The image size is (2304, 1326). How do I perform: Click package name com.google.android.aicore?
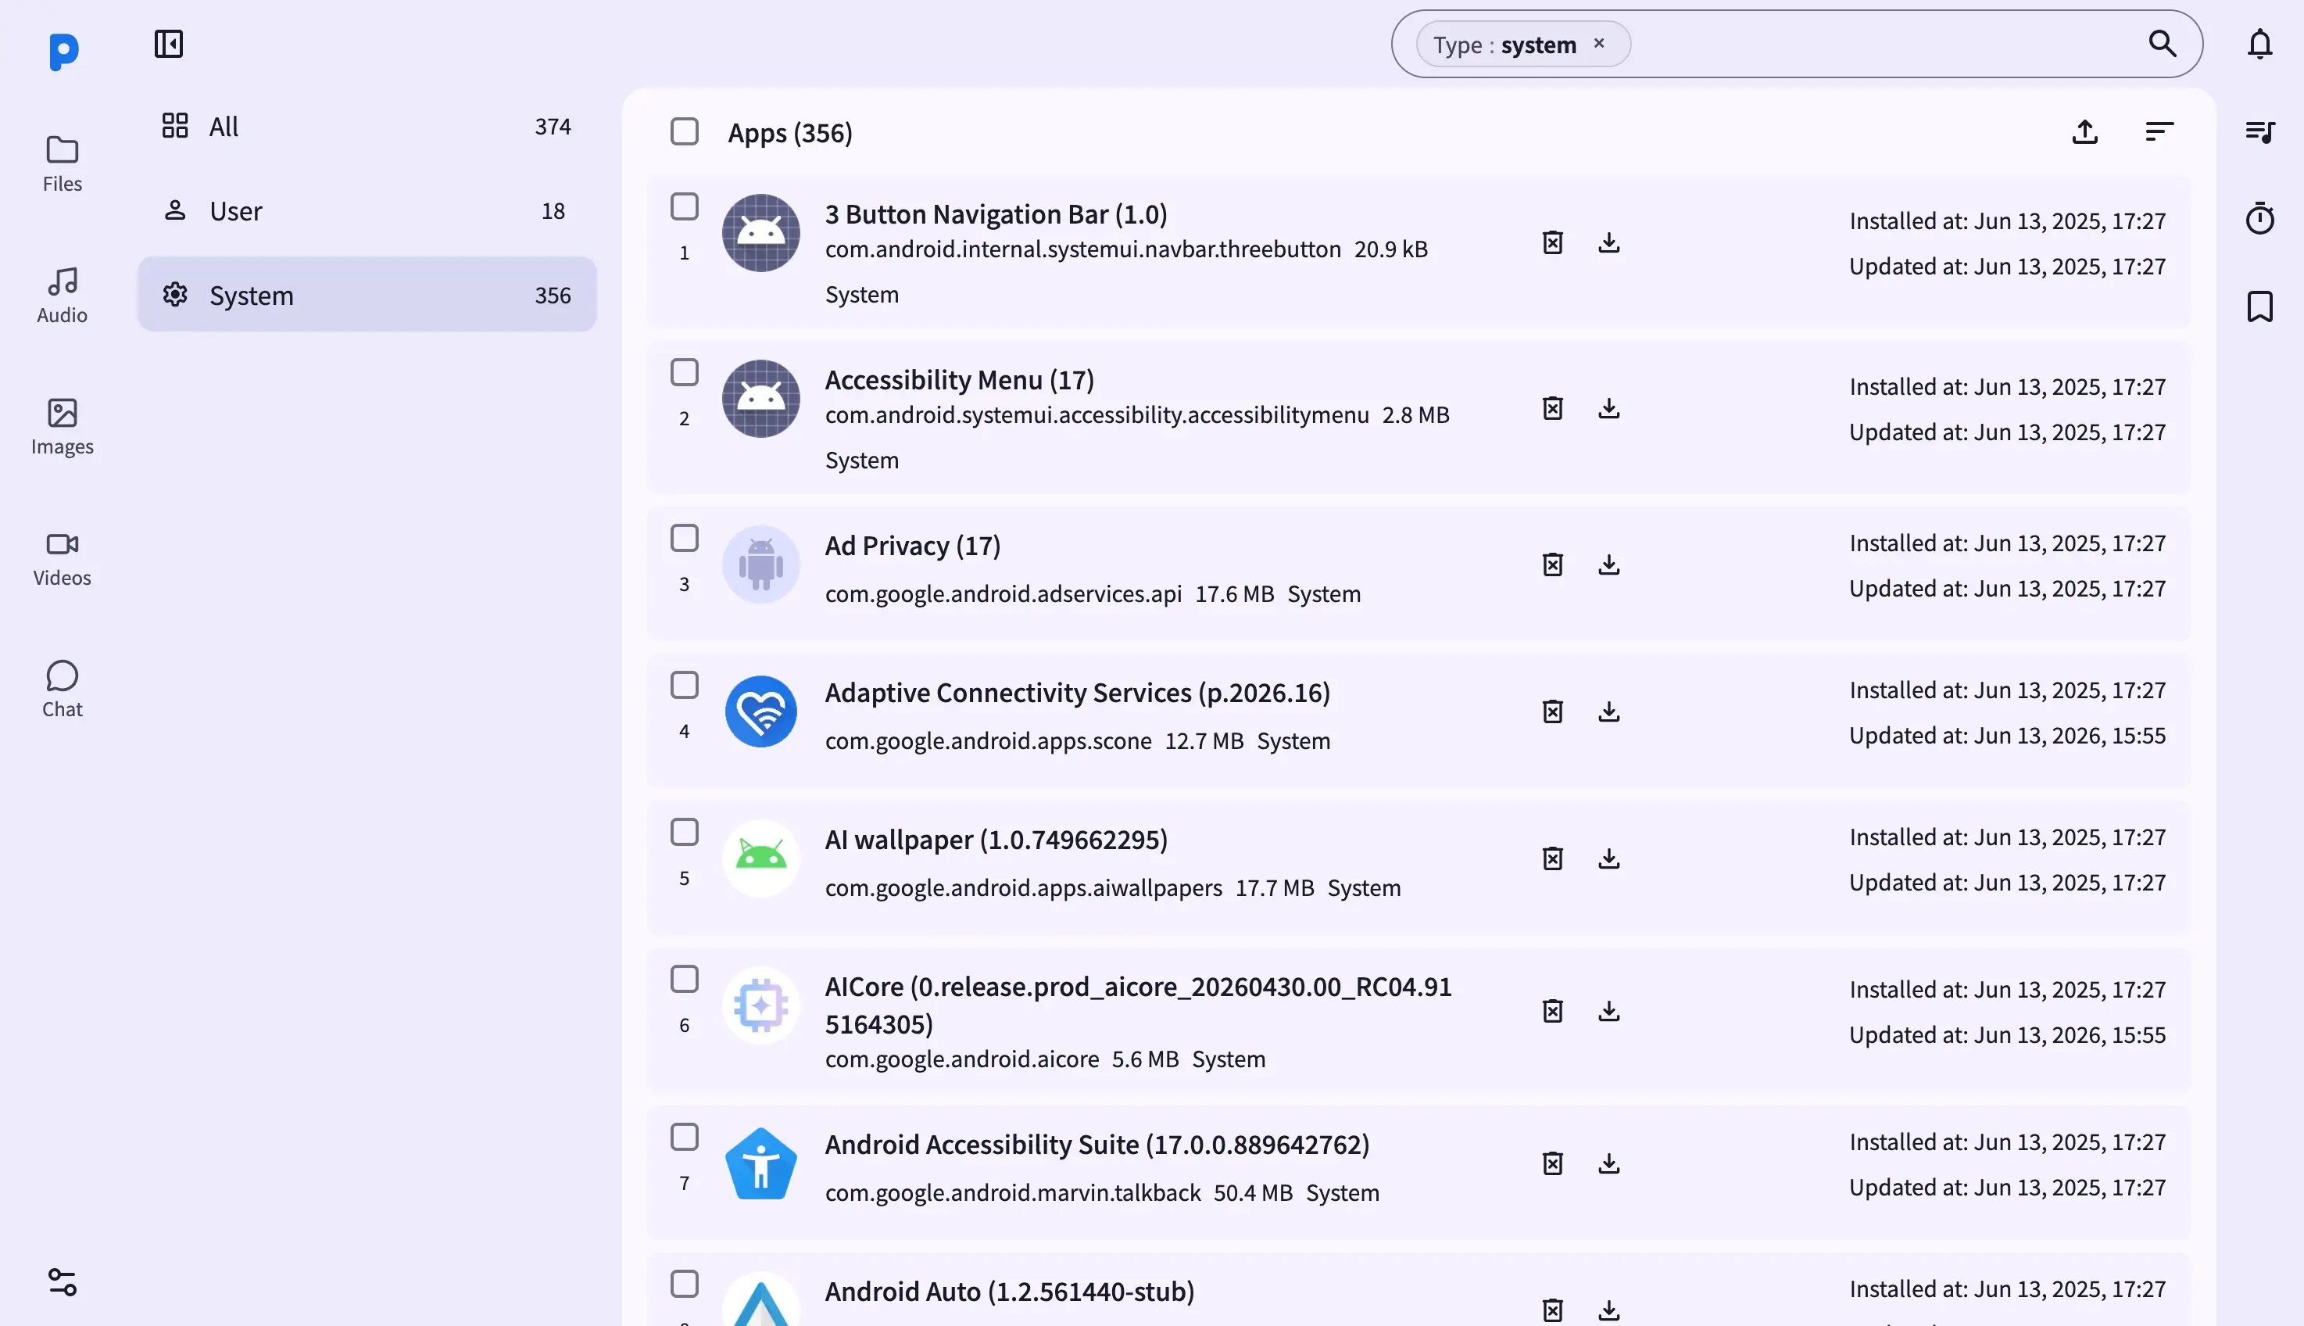tap(961, 1059)
